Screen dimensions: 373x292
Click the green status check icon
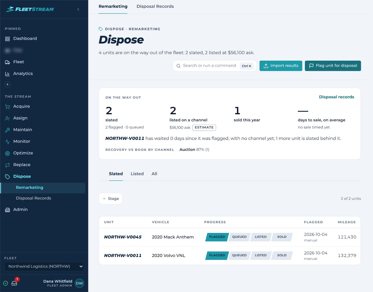tap(5, 283)
